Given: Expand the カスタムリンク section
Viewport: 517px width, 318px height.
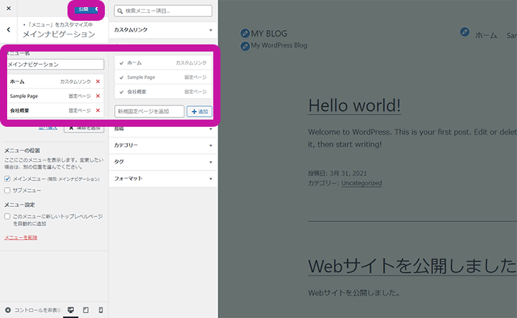Looking at the screenshot, I should pyautogui.click(x=163, y=30).
